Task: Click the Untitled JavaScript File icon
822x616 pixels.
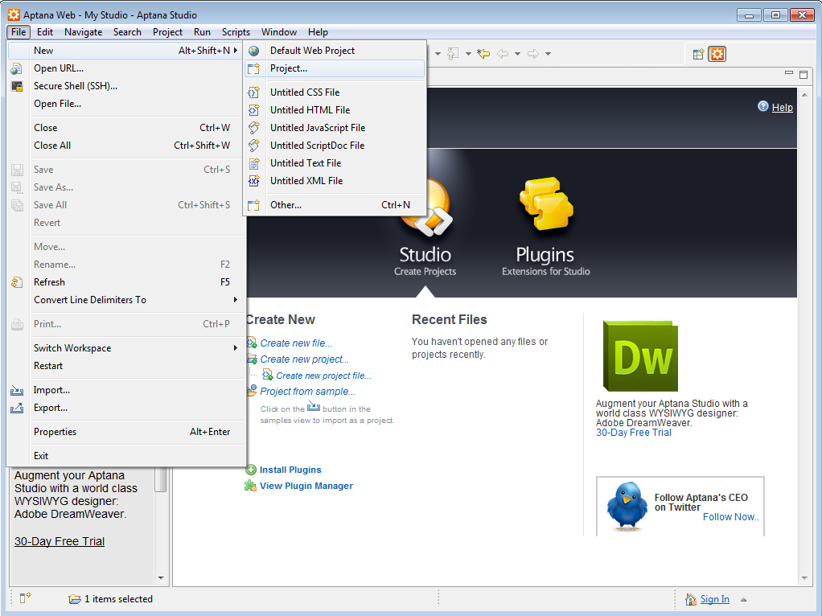Action: pyautogui.click(x=253, y=128)
